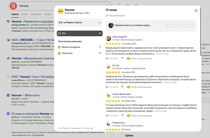Rate the place with five stars
This screenshot has width=210, height=138.
click(x=192, y=25)
